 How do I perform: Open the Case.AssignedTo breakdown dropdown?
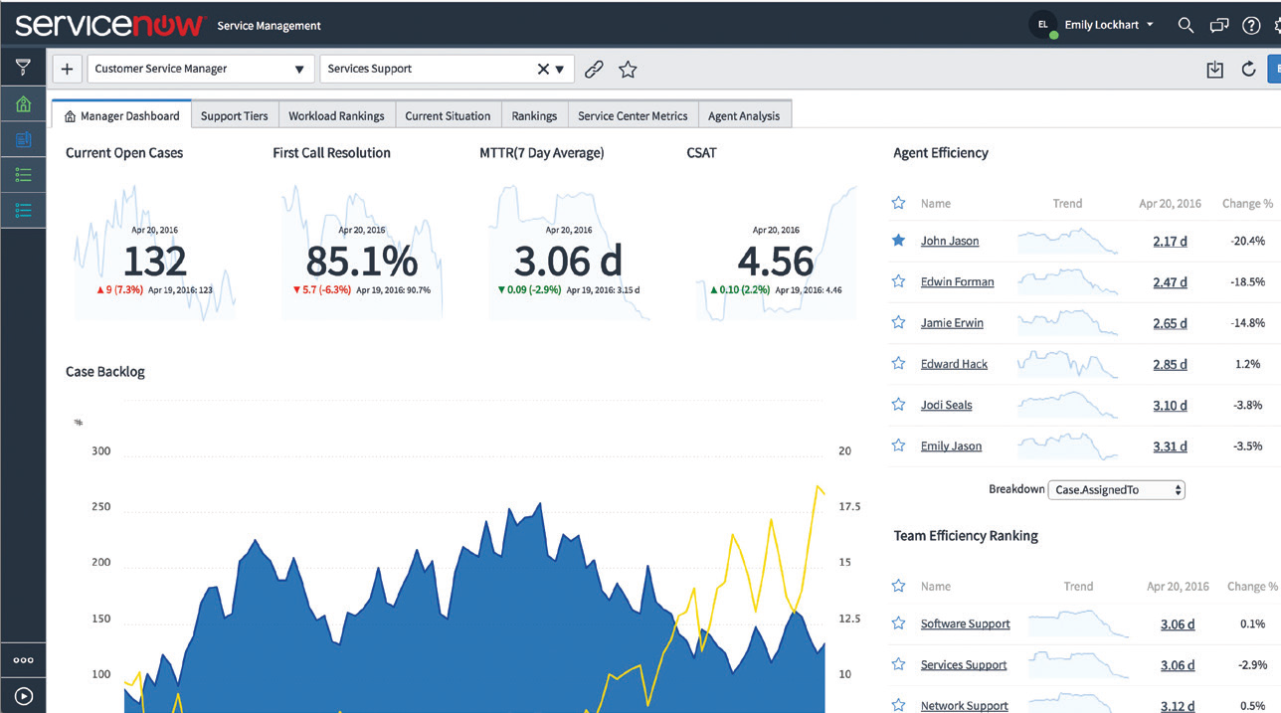tap(1116, 489)
